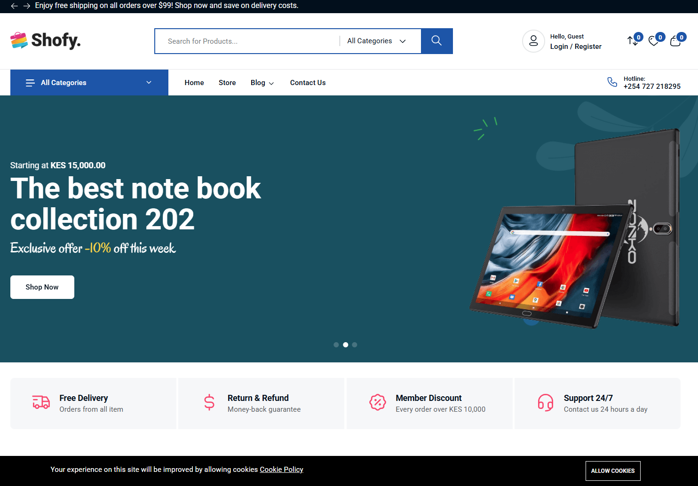Open the blue All Categories menu
Screen dimensions: 698x486
[89, 83]
